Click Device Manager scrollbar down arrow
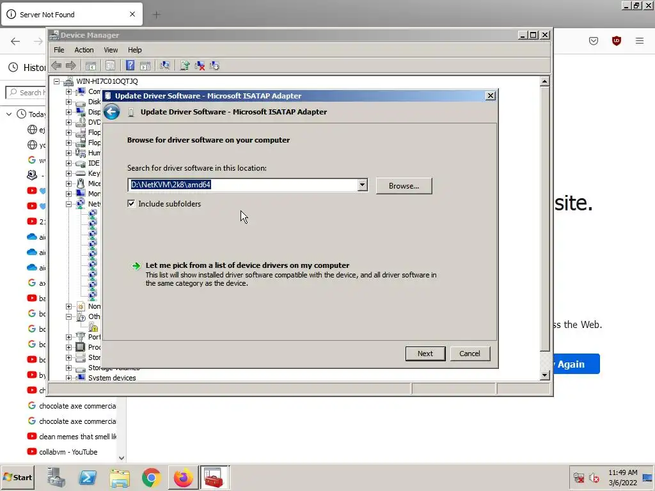This screenshot has width=655, height=491. (x=544, y=375)
